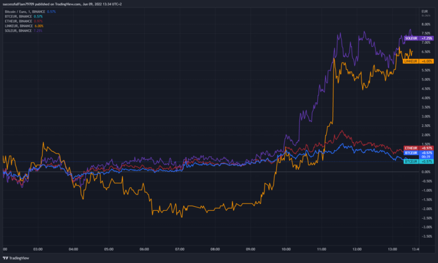Click the purple SOLEUR +7.25% price label
The height and width of the screenshot is (263, 438).
pyautogui.click(x=419, y=38)
